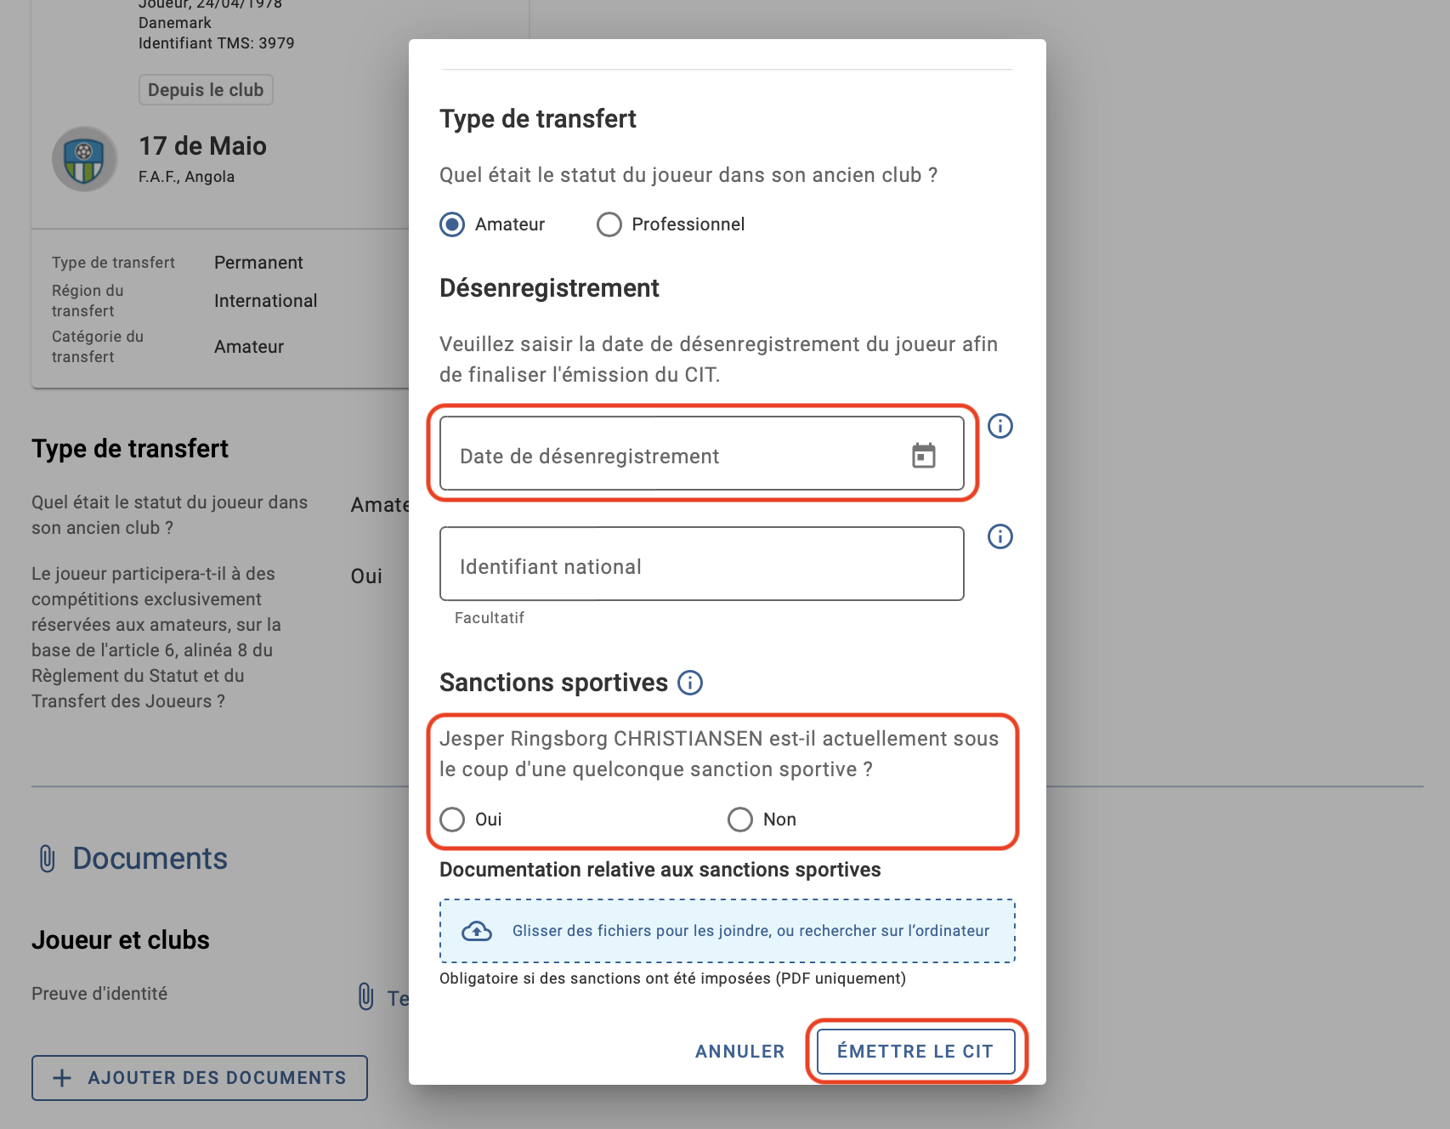1450x1129 pixels.
Task: Click the 17 de Maio club crest
Action: 84,159
